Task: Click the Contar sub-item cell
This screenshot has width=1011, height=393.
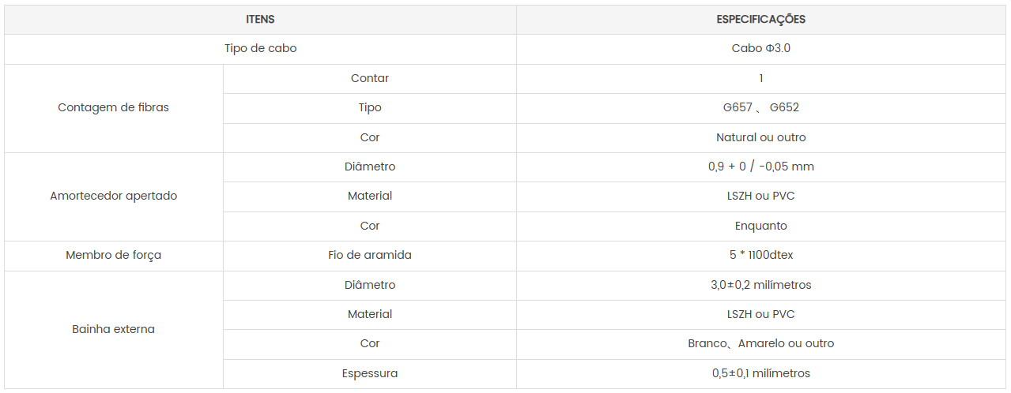Action: 369,78
